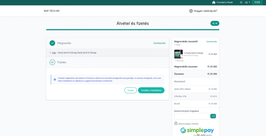Viewport: 266px width, 136px height.
Task: Click Szerkesztés in the Megosztás row
Action: click(x=159, y=43)
